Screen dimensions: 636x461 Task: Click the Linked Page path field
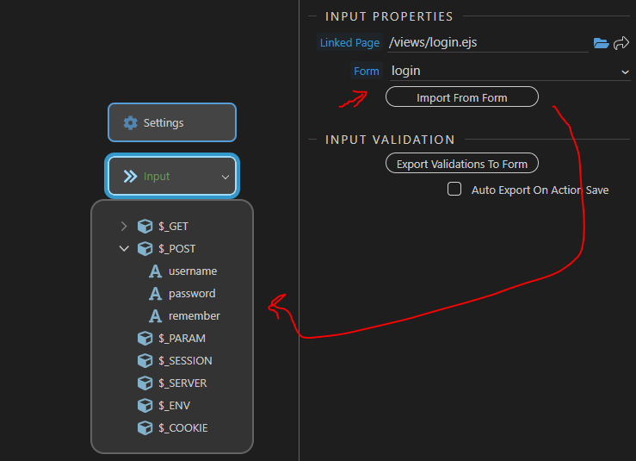[488, 42]
